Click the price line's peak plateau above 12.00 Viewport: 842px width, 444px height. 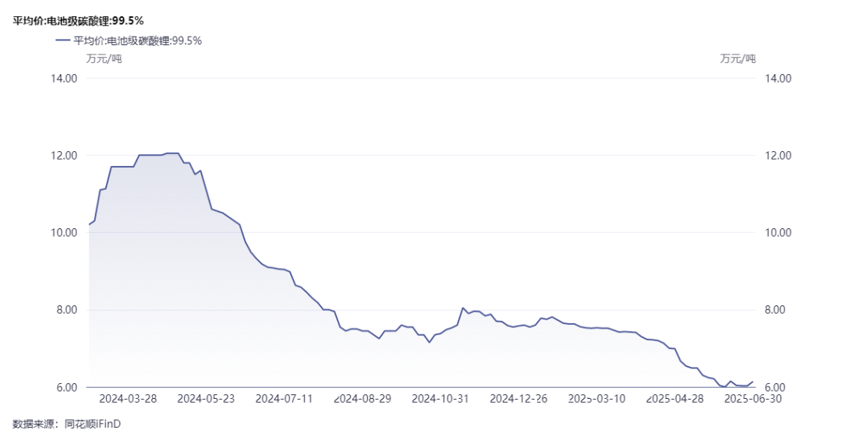point(172,153)
